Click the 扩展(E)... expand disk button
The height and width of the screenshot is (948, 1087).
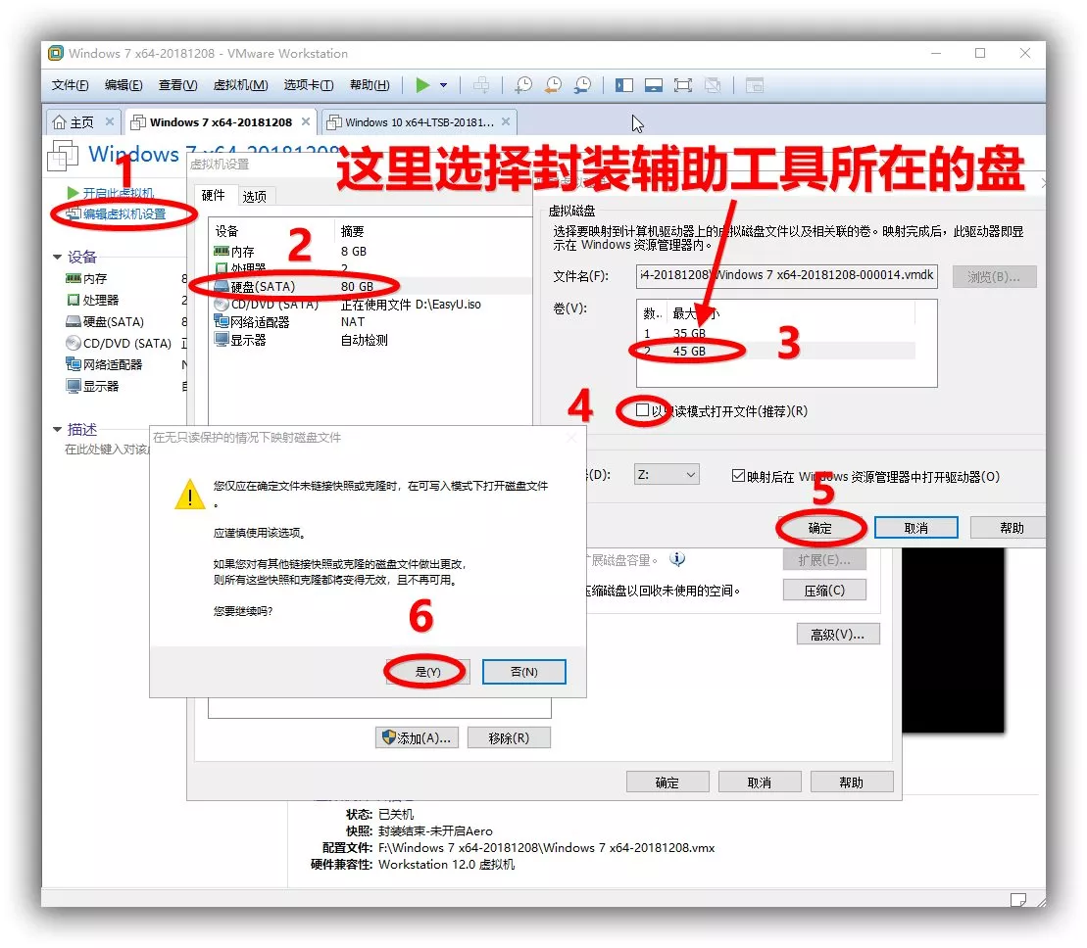coord(824,559)
